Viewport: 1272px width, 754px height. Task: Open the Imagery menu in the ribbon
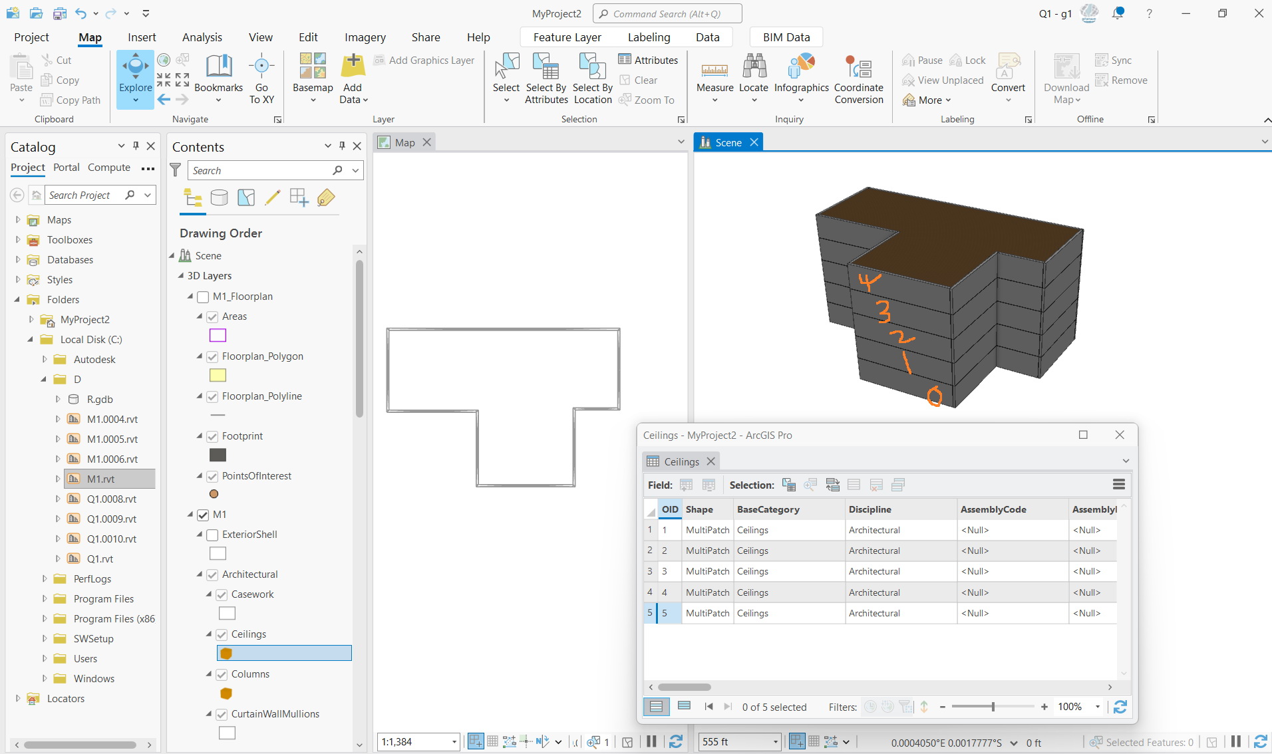365,37
